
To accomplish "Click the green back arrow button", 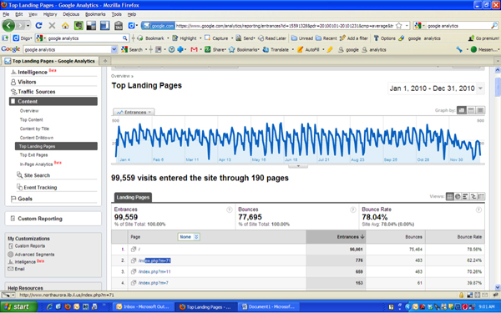I will click(x=8, y=26).
